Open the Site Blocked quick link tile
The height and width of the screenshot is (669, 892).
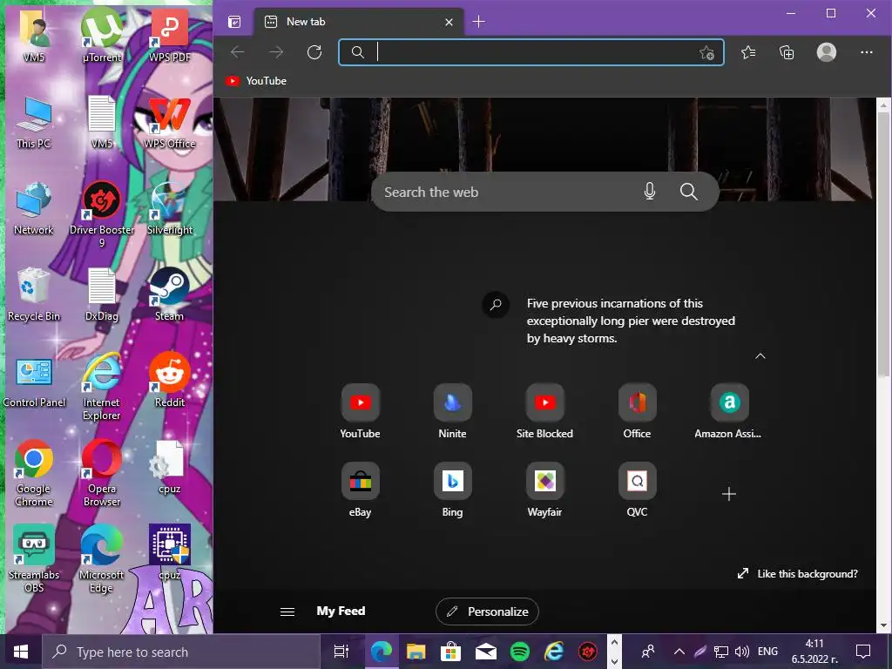tap(544, 411)
